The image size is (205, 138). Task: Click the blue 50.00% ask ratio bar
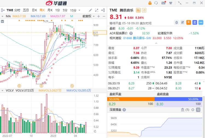click(x=178, y=99)
